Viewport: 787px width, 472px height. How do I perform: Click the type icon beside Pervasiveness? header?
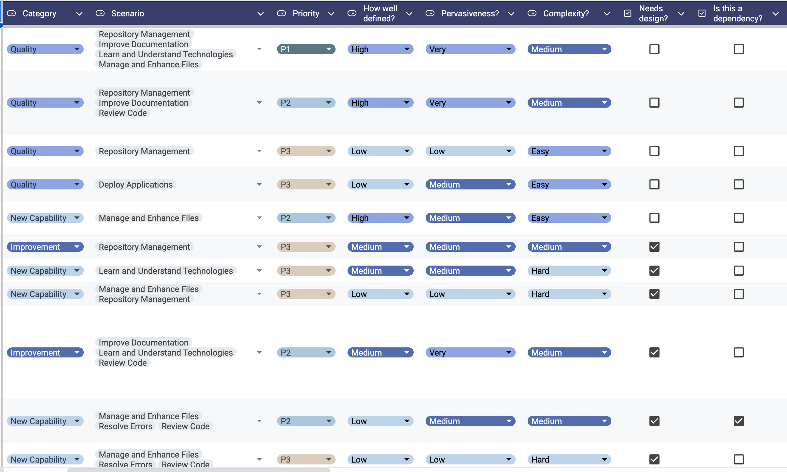pos(430,13)
